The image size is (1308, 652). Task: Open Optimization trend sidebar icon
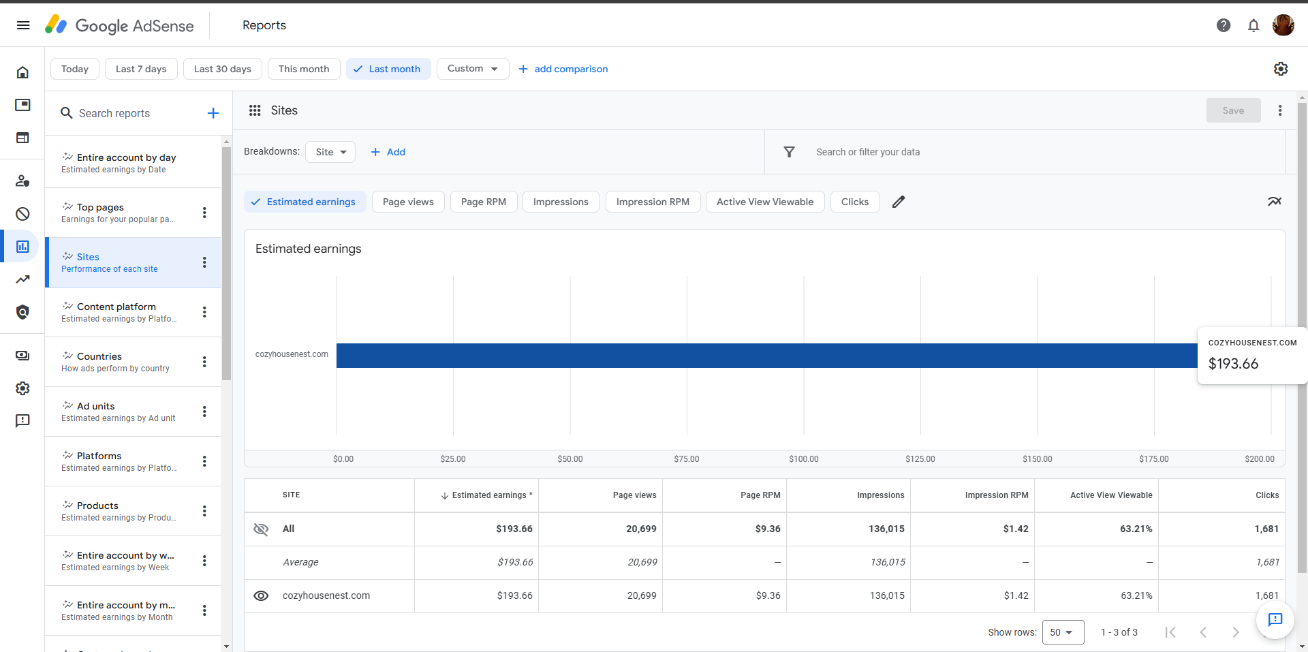click(x=22, y=279)
